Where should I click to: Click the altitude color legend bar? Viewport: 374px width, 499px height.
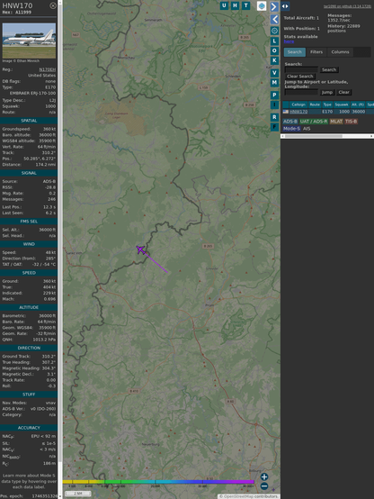pyautogui.click(x=158, y=482)
